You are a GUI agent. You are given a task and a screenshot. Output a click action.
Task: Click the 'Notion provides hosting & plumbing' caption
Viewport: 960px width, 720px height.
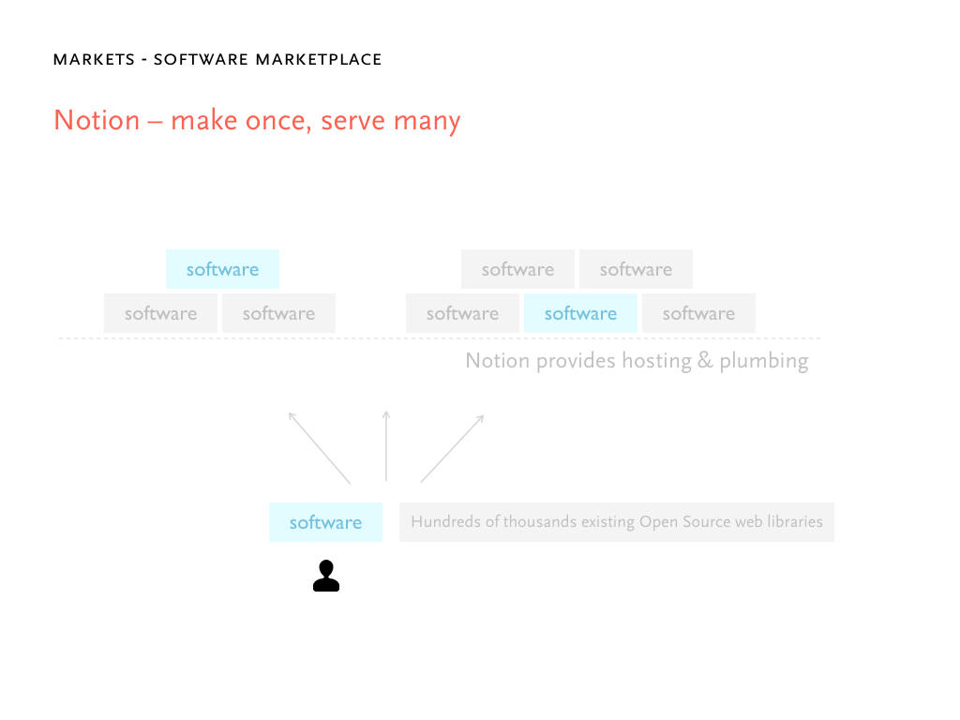[637, 361]
